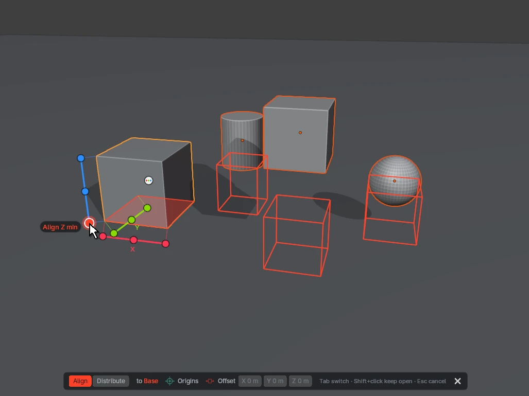Image resolution: width=529 pixels, height=396 pixels.
Task: Click the Offset icon in the bar
Action: 210,381
